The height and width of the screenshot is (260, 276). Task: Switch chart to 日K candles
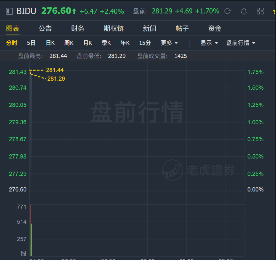point(50,43)
